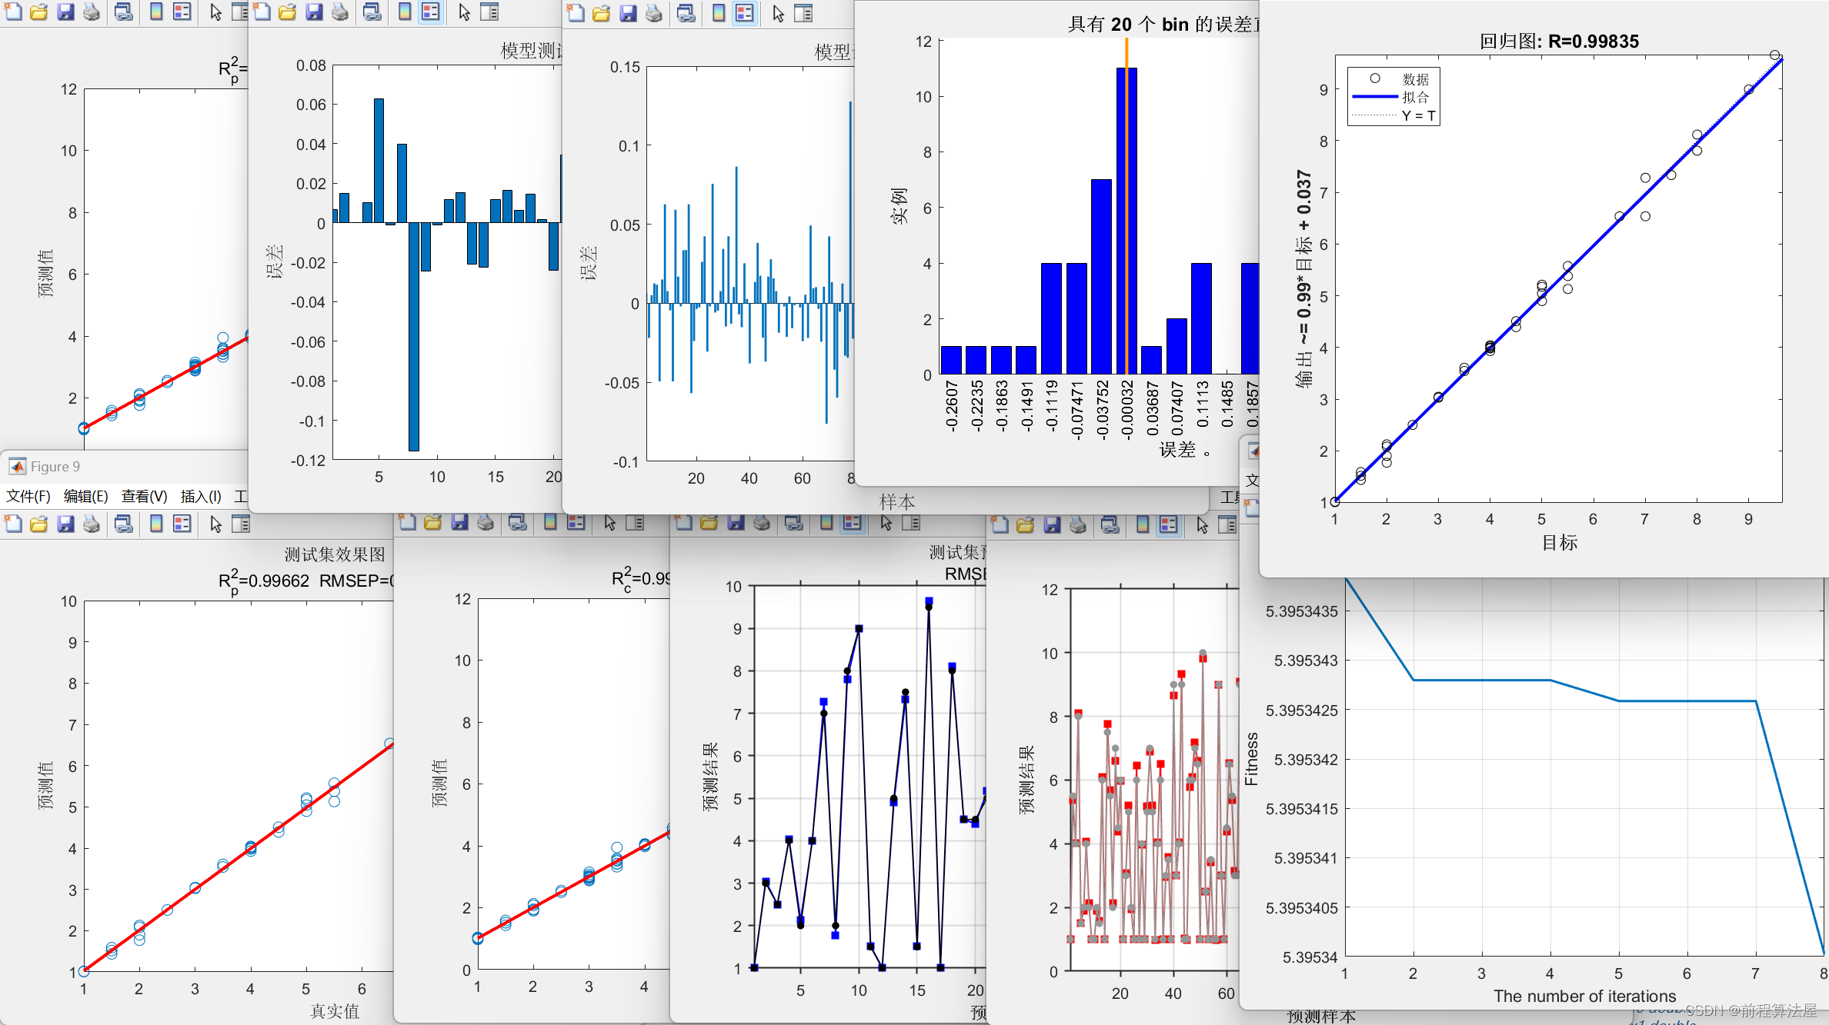Screen dimensions: 1829x1025
Task: Print Figure 9 using printer icon
Action: [x=92, y=524]
